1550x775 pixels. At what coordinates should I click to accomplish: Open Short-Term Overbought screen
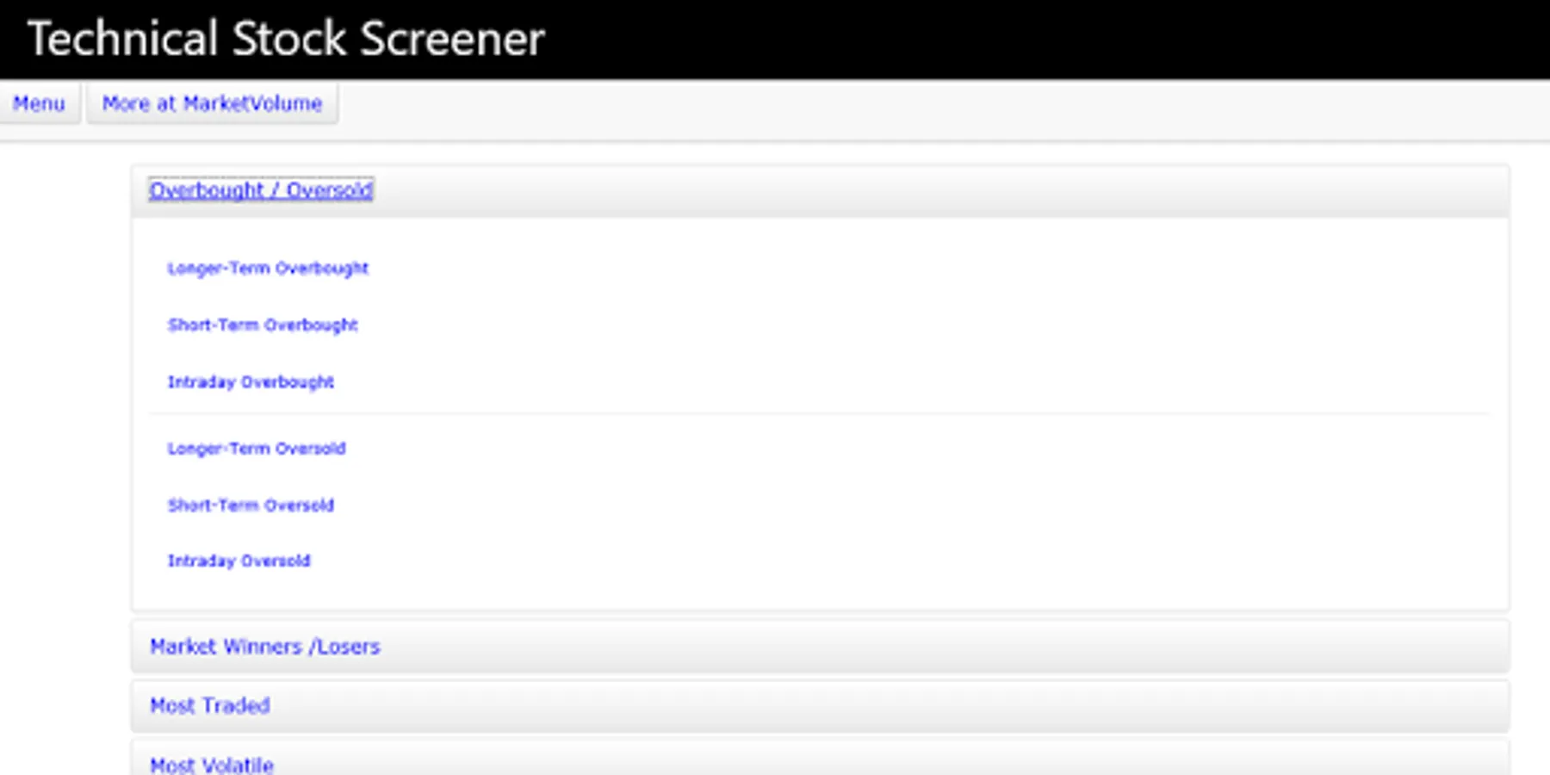click(263, 325)
